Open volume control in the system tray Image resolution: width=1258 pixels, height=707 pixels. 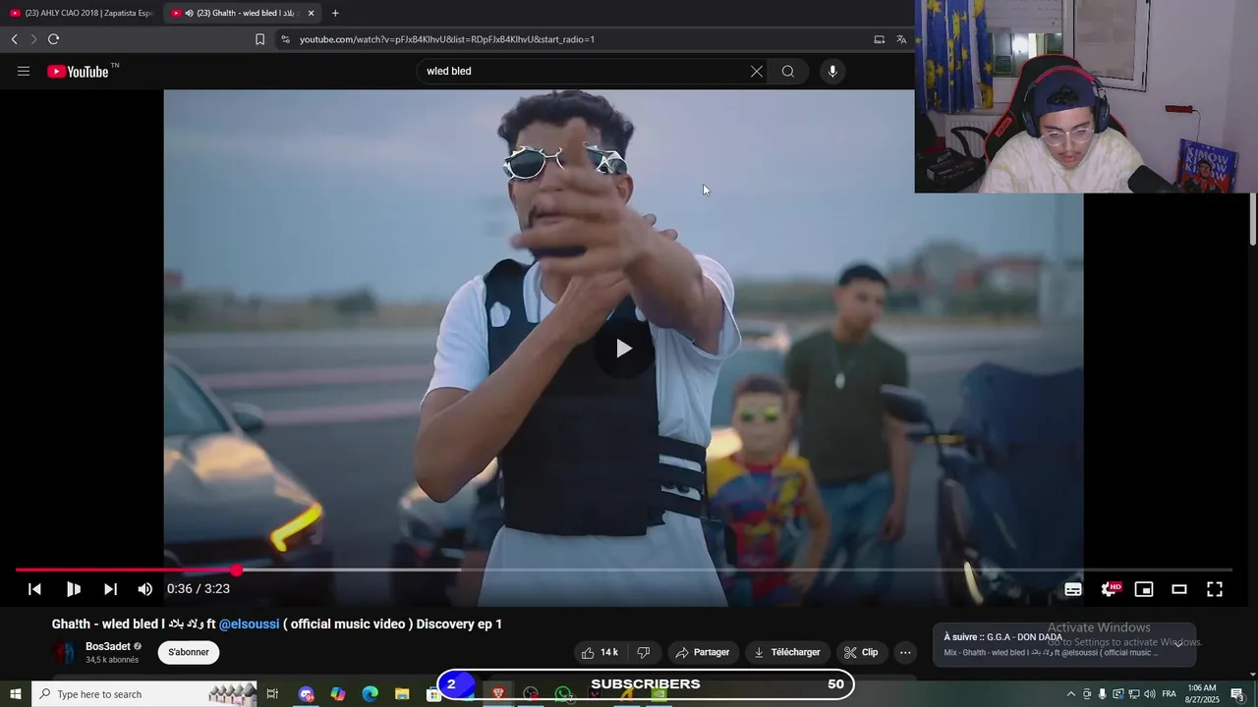tap(1150, 694)
